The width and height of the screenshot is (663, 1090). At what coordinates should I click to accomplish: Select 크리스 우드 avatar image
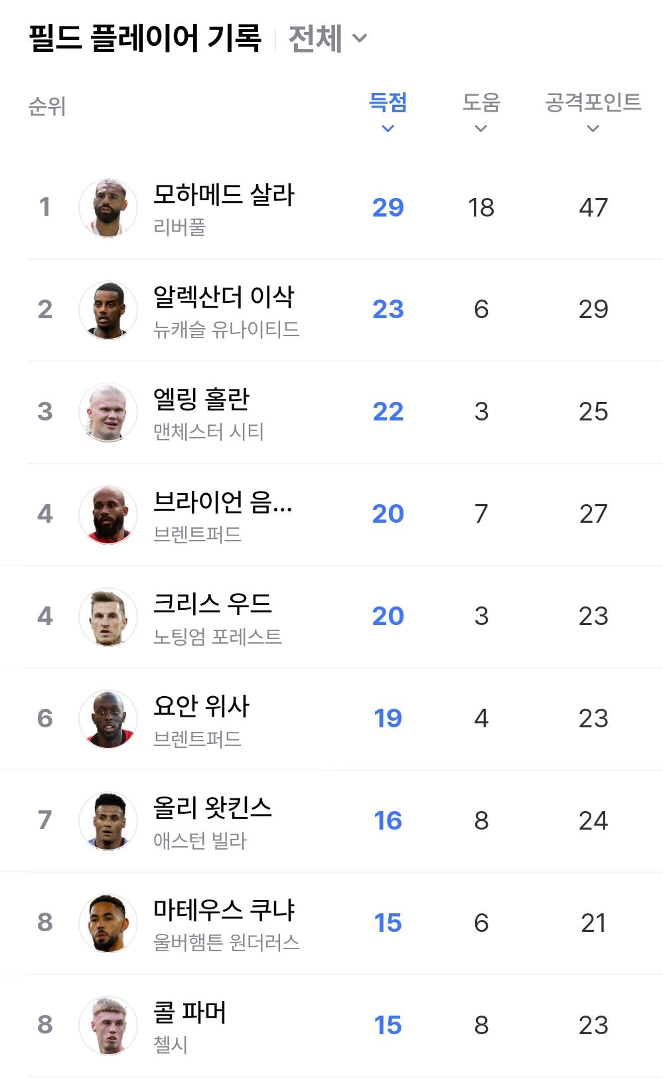point(108,616)
